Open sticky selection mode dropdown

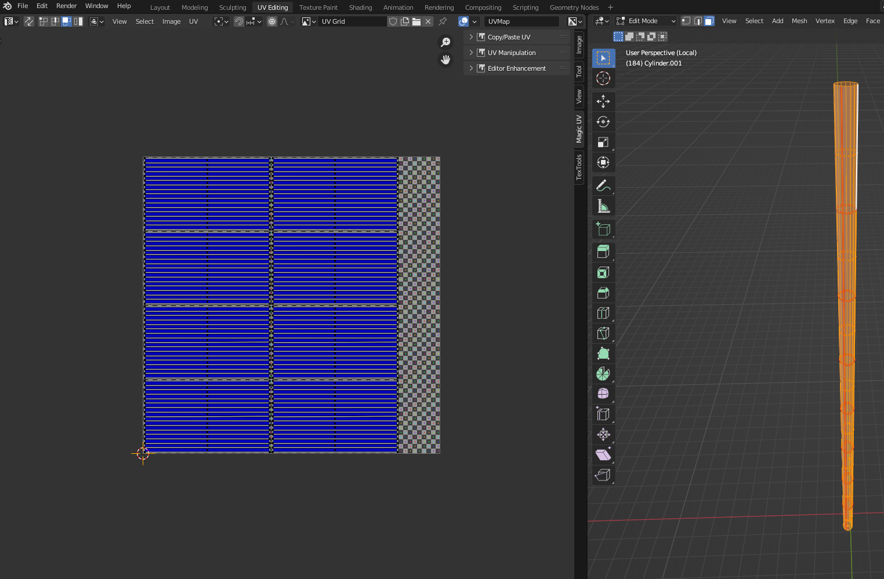pyautogui.click(x=97, y=21)
